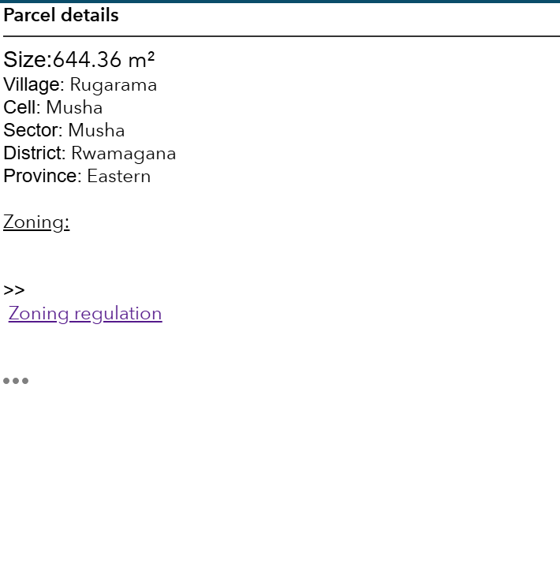This screenshot has width=560, height=563.
Task: Click the >> double chevron marker
Action: tap(14, 290)
